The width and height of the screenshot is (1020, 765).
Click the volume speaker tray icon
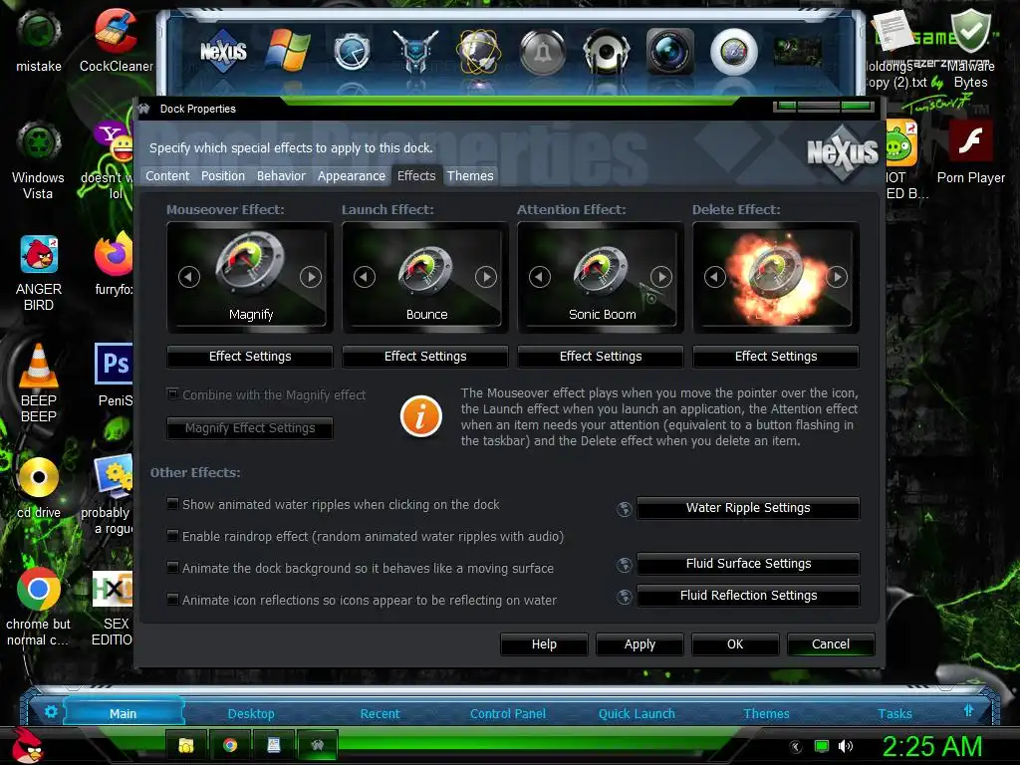846,746
